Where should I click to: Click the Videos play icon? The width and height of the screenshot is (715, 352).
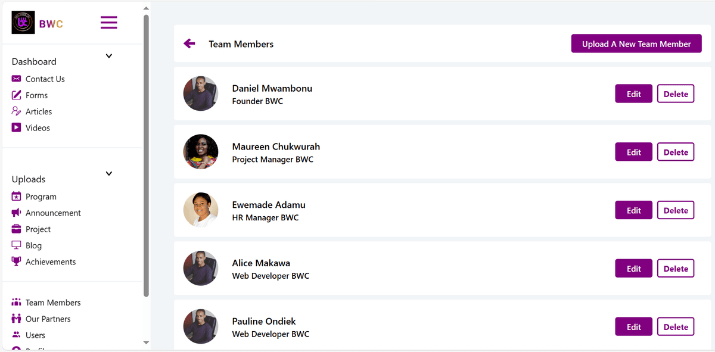[16, 127]
